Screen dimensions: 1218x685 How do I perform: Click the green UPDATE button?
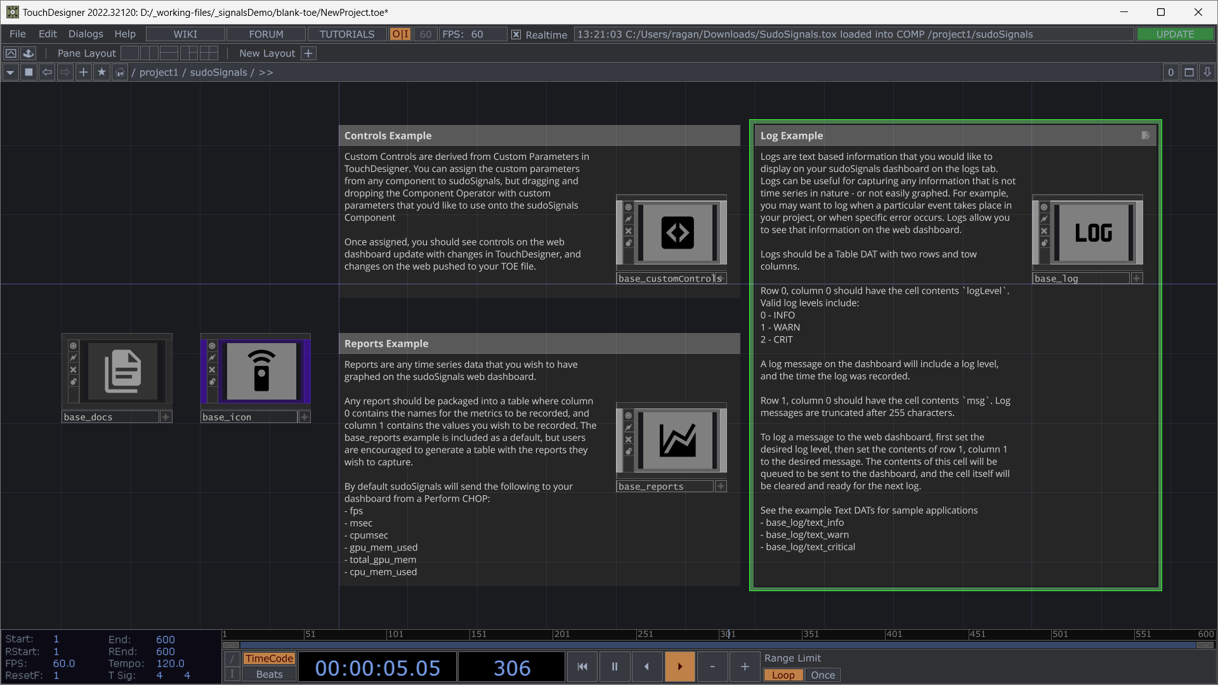[1175, 34]
